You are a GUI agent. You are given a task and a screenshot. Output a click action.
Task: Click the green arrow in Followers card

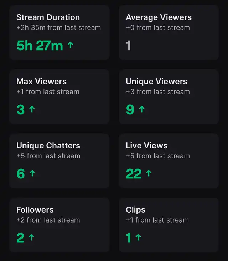[31, 237]
